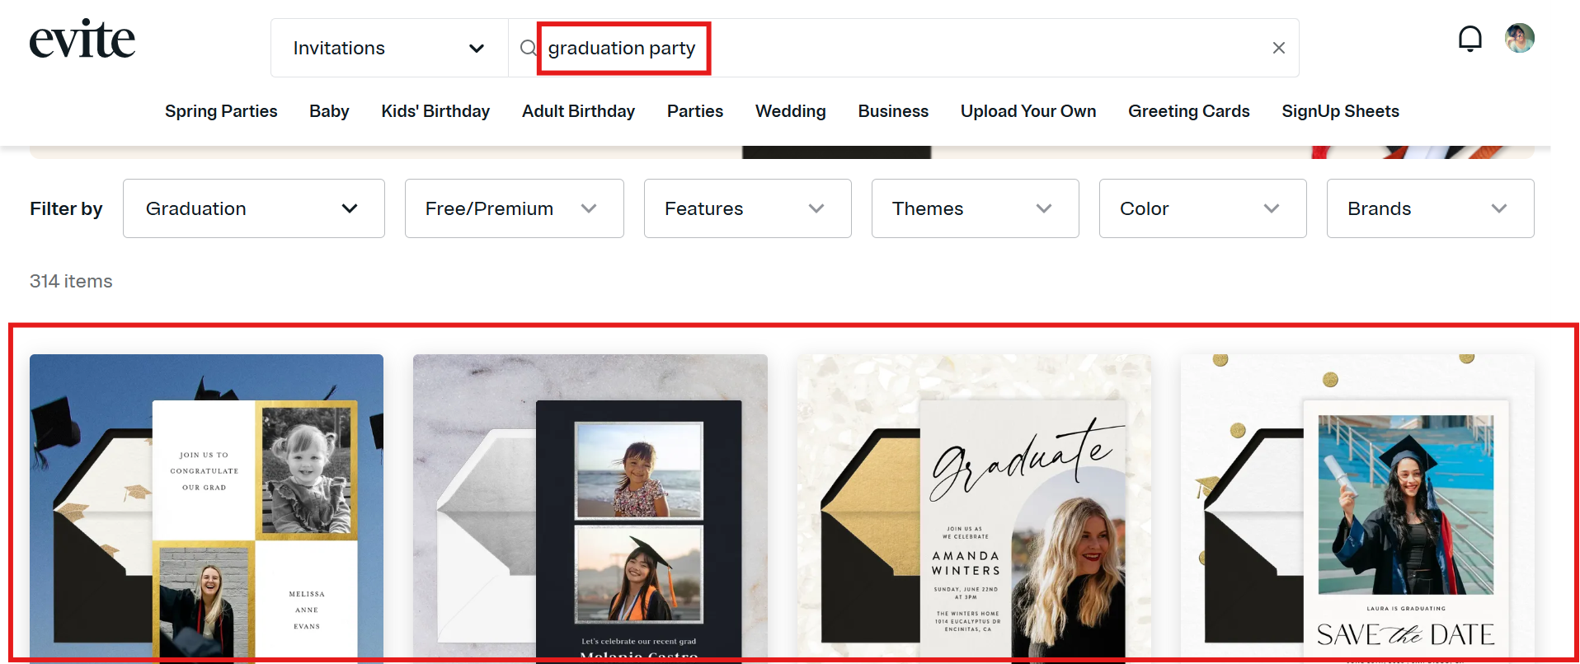Open the Color filter dropdown

click(x=1202, y=208)
